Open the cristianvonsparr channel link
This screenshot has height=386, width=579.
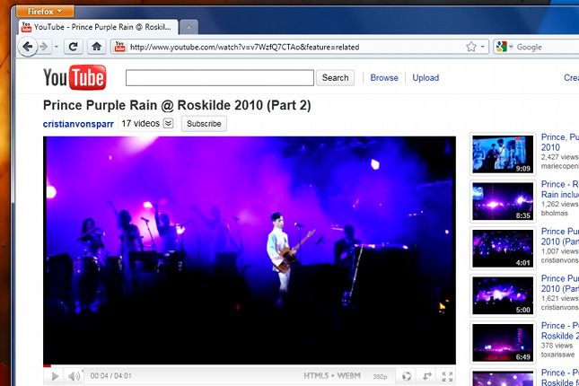[x=78, y=124]
